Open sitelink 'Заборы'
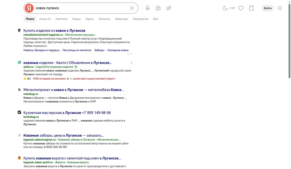291x169 pixels. point(99,50)
